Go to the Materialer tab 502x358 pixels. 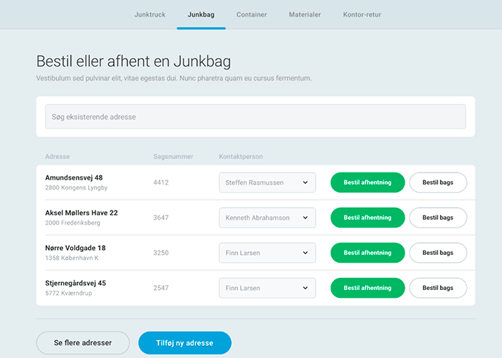[x=305, y=14]
